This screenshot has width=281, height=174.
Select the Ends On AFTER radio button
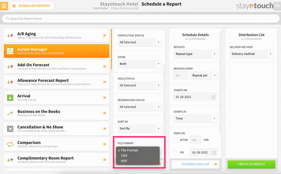pos(176,140)
